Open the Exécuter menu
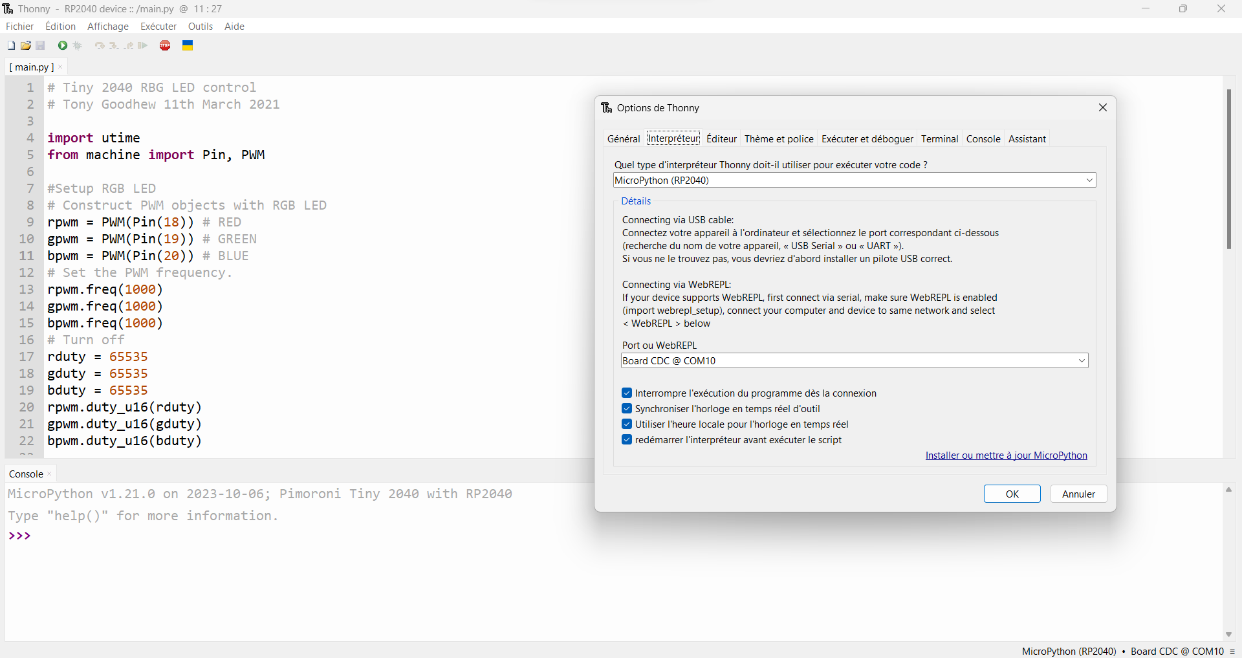 [x=158, y=27]
